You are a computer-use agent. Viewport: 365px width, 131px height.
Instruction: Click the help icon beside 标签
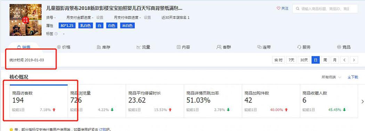(56, 34)
